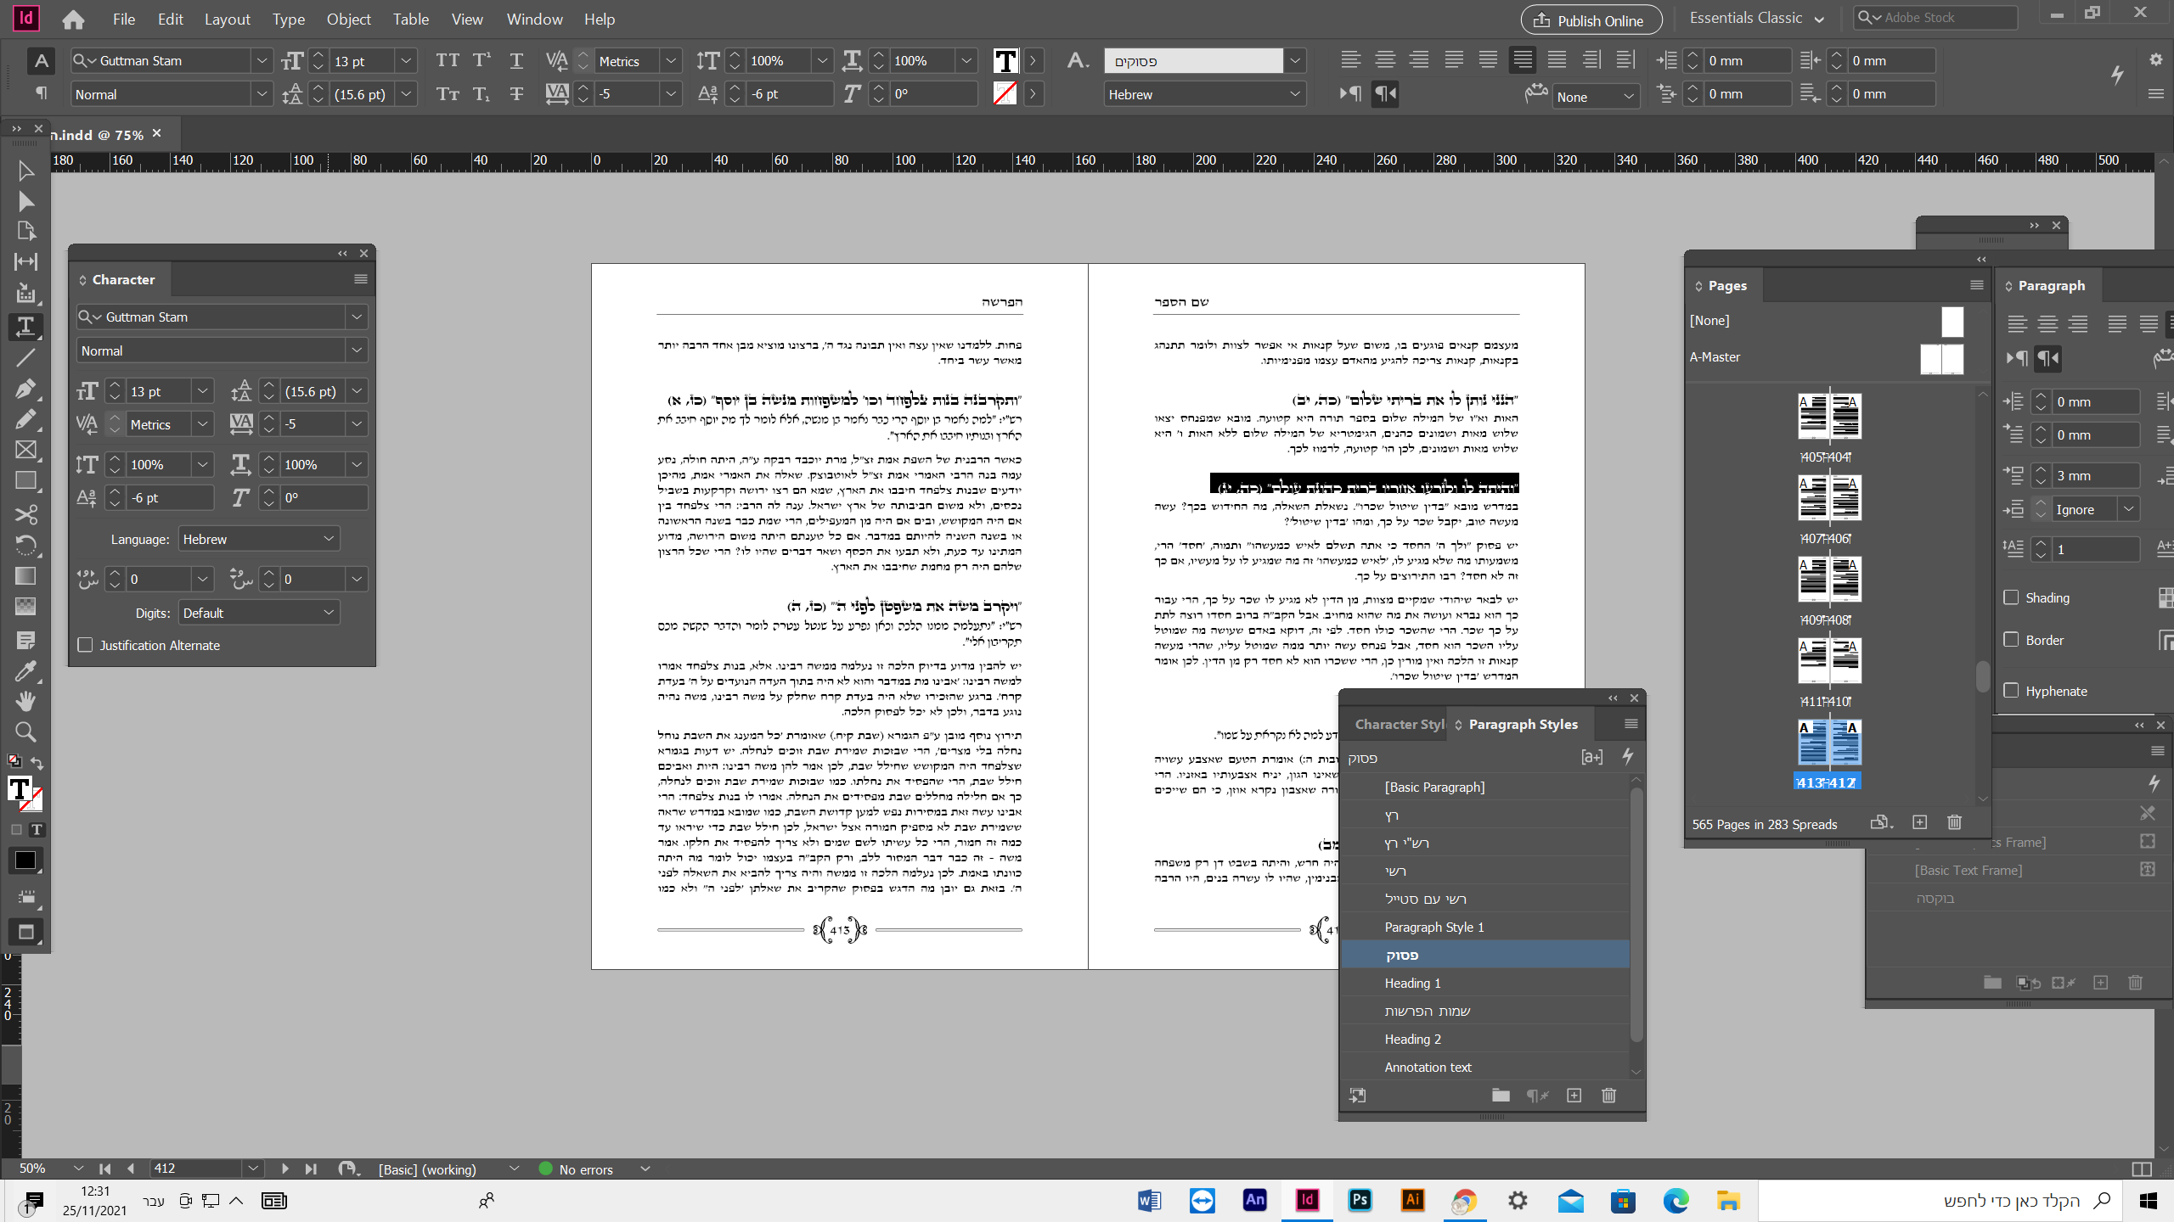Open Photoshop from the taskbar

click(1360, 1200)
